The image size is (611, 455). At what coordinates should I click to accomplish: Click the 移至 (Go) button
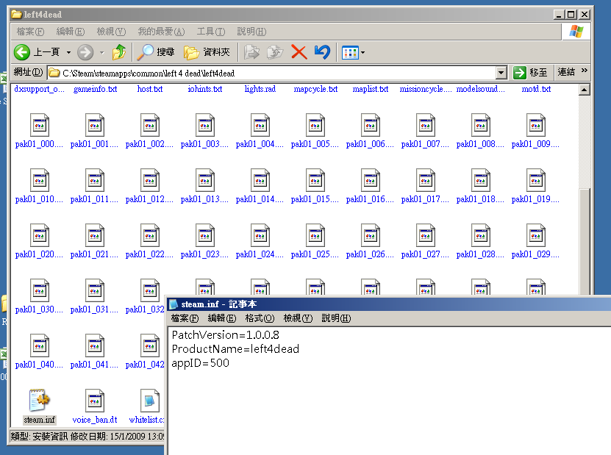pyautogui.click(x=531, y=72)
